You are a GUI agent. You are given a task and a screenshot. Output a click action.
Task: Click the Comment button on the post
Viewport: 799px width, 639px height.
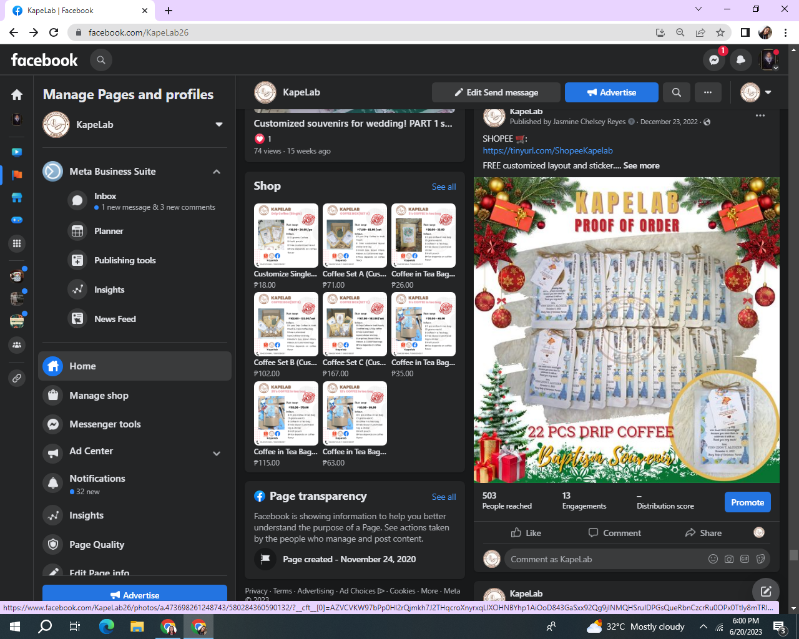click(x=615, y=533)
